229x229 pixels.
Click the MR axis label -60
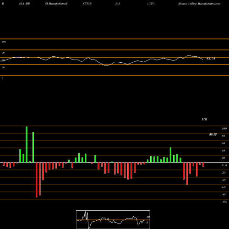tap(224, 187)
